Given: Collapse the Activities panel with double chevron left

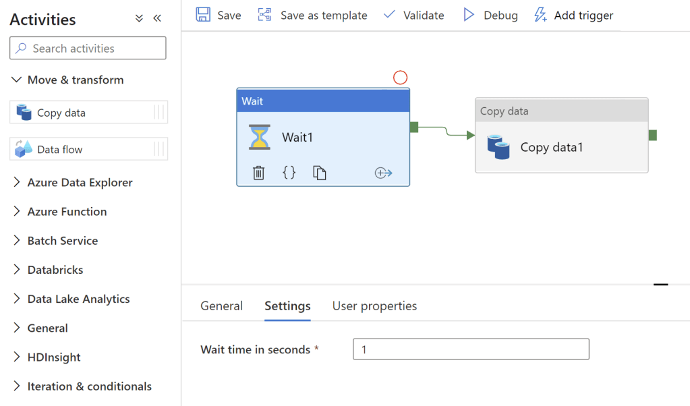Looking at the screenshot, I should [157, 19].
